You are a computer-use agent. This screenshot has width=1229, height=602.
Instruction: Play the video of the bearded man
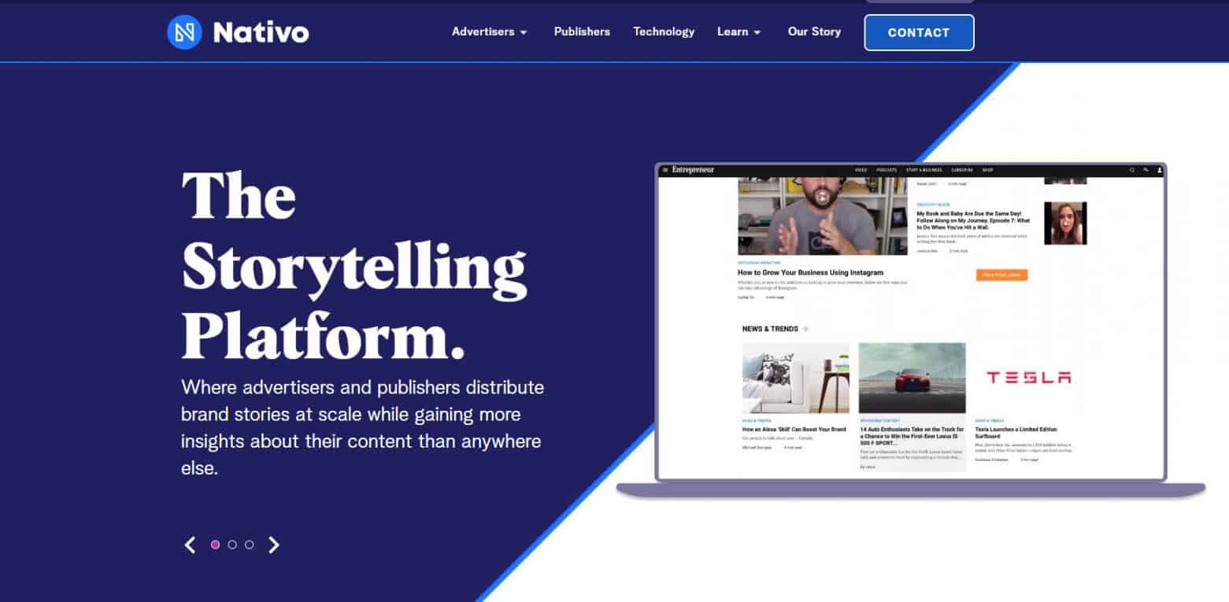pyautogui.click(x=822, y=198)
